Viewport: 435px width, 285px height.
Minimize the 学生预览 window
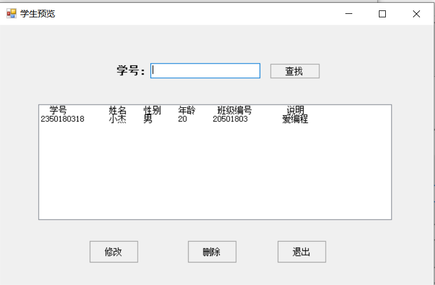click(x=349, y=13)
